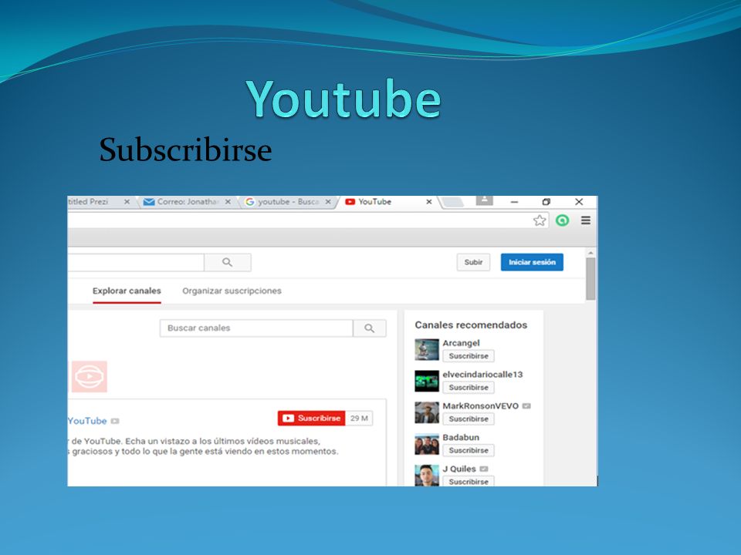Open the Badabun channel thumbnail
Screen dimensions: 741x555
tap(427, 444)
